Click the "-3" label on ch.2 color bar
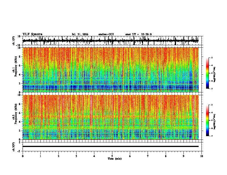This screenshot has height=175, width=227. pyautogui.click(x=212, y=105)
